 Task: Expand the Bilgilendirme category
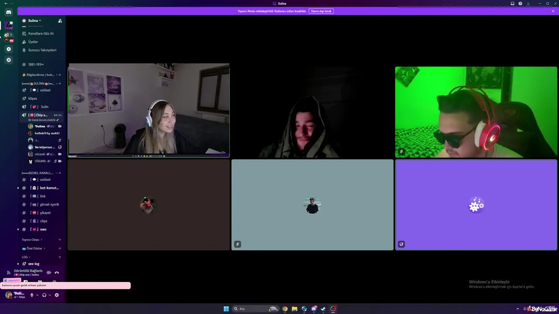pyautogui.click(x=41, y=75)
